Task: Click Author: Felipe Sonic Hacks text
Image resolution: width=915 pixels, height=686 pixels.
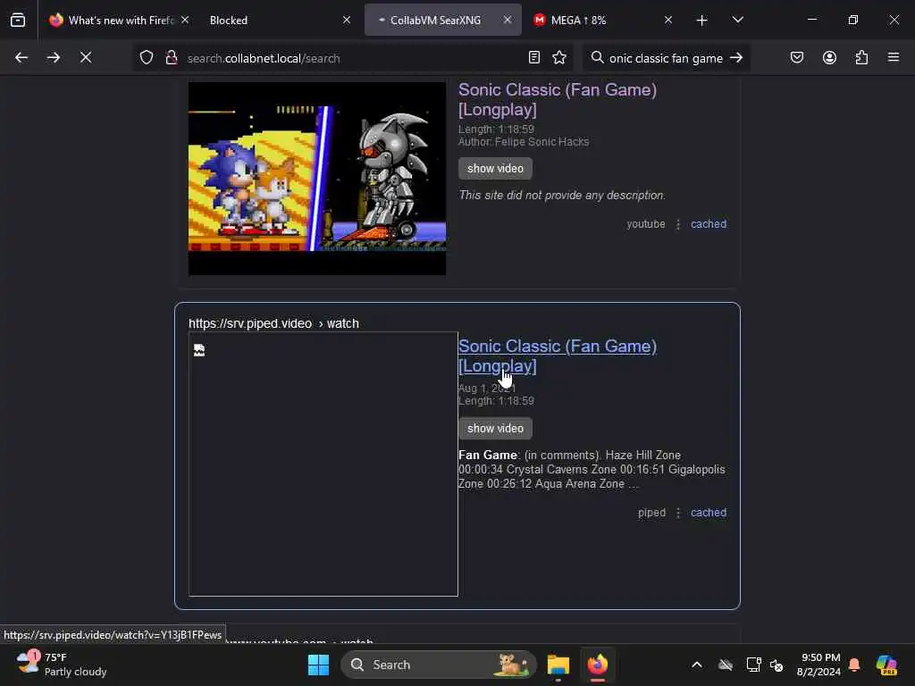Action: pos(524,142)
